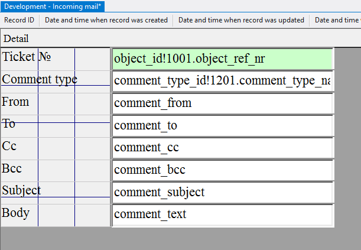Screen dimensions: 361x250
Task: Select the Comment type label
Action: [x=40, y=79]
